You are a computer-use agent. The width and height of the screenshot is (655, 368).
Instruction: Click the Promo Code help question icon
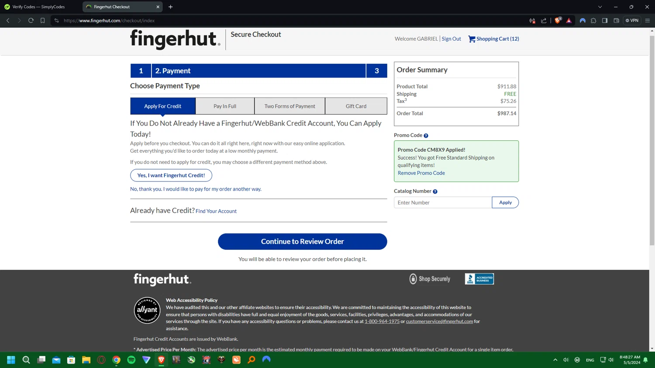426,136
